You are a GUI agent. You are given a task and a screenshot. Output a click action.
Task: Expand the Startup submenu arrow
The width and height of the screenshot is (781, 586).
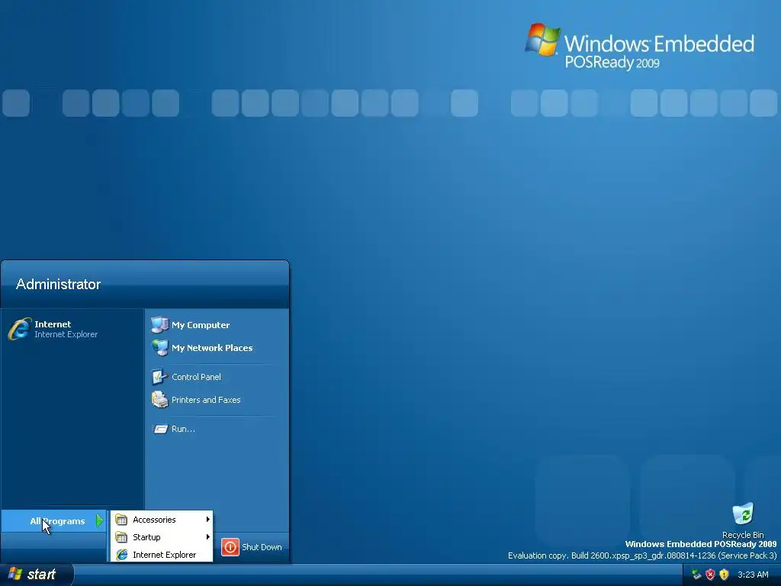click(207, 537)
